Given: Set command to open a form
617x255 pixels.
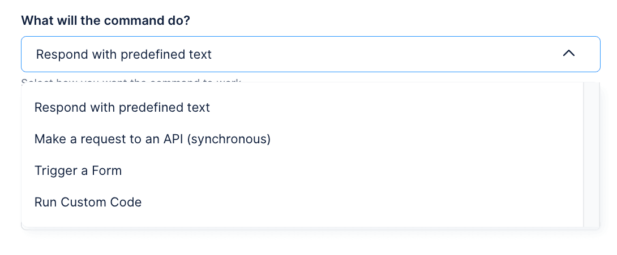Looking at the screenshot, I should 78,170.
